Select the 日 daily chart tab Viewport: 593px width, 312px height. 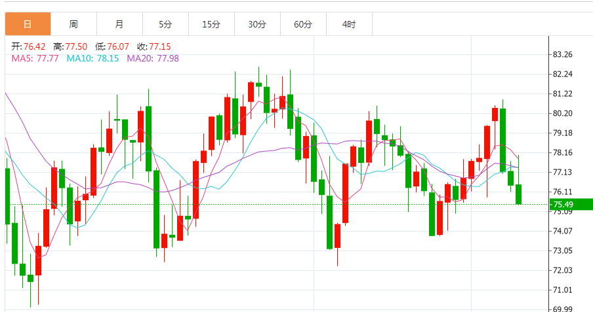tap(28, 24)
